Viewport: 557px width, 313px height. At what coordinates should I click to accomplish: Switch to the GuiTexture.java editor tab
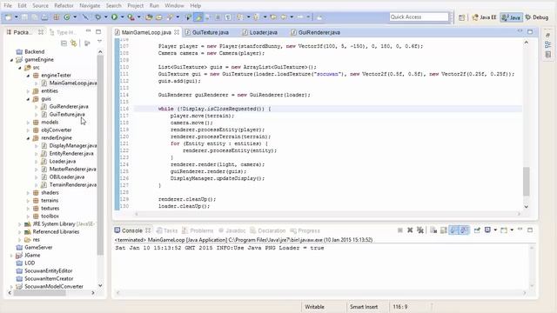pos(210,32)
